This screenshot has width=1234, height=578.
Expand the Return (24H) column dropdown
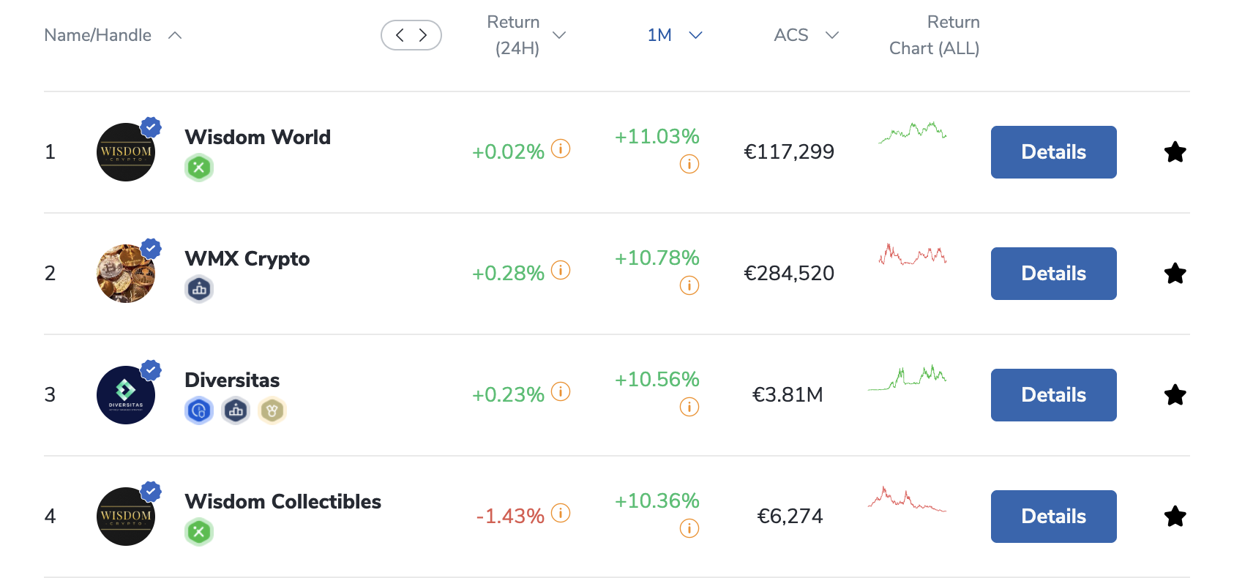tap(559, 35)
